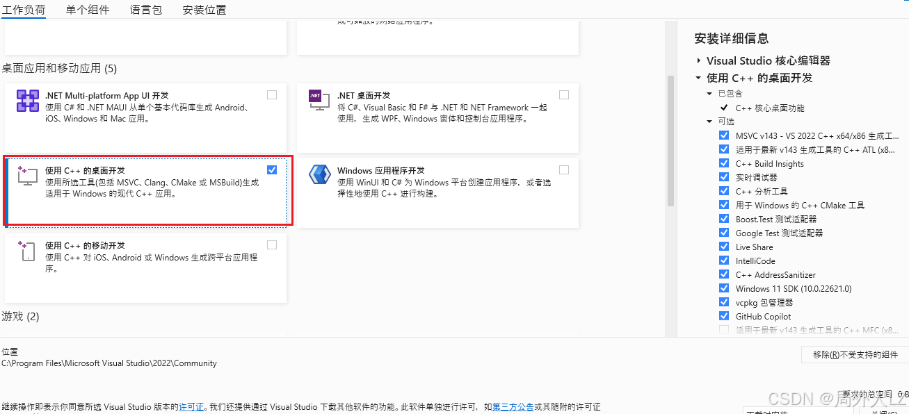Open the 第三方公告 link
This screenshot has width=909, height=414.
[513, 407]
